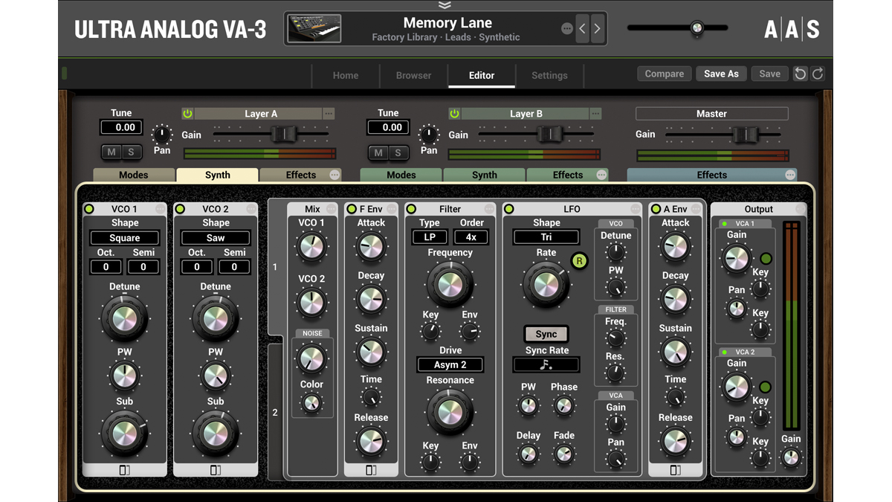Viewport: 892px width, 502px height.
Task: Select Master Effects tab
Action: click(x=711, y=175)
